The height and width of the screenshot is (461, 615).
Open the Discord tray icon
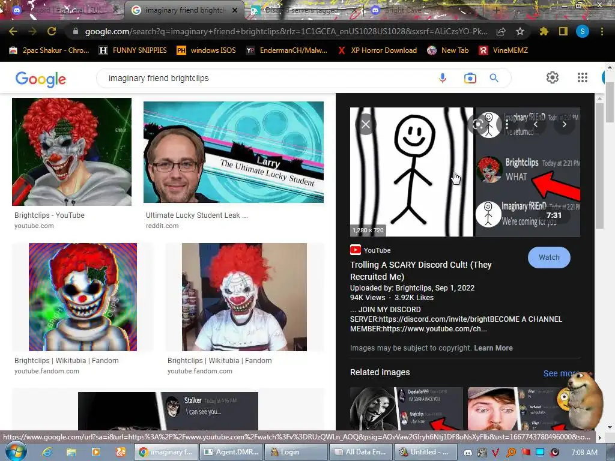[x=467, y=453]
